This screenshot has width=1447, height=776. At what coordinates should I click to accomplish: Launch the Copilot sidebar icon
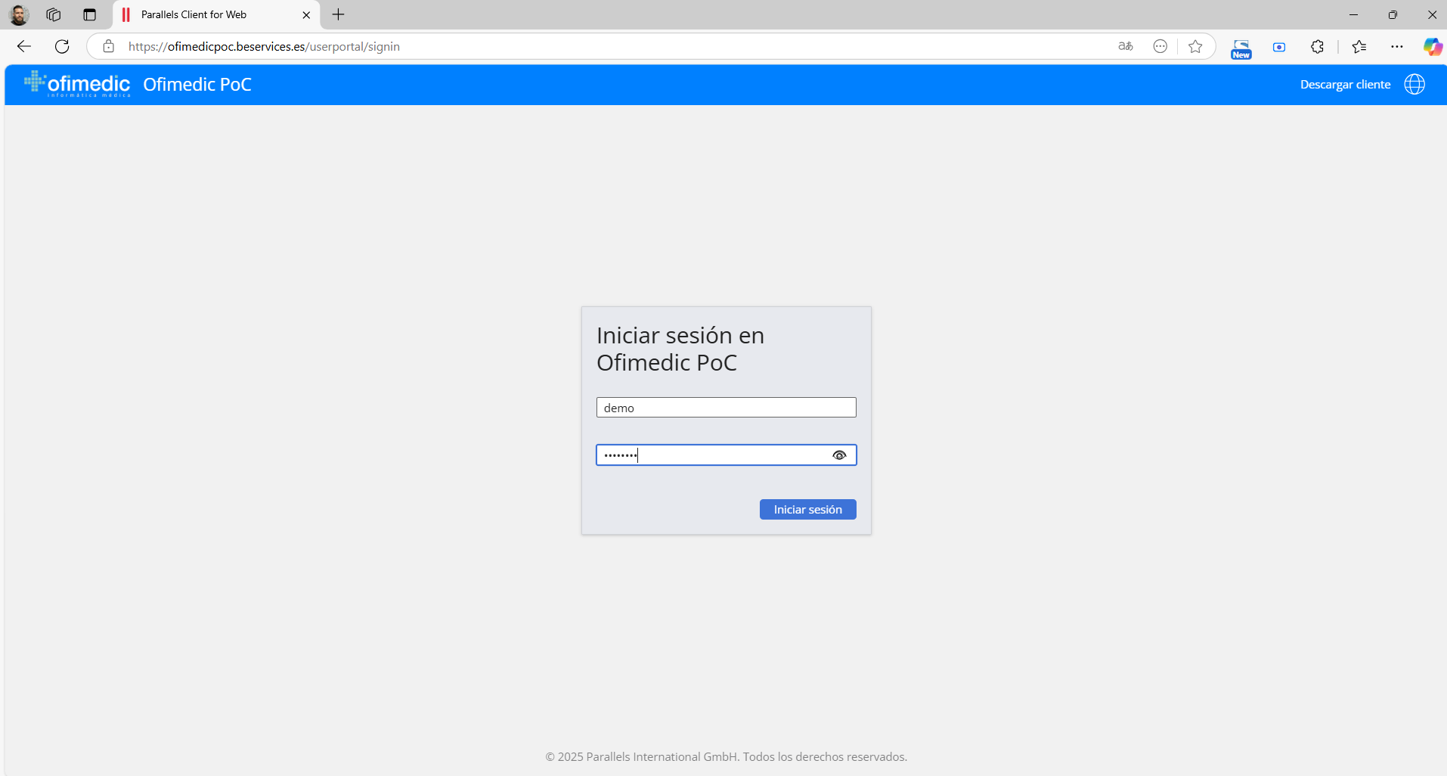coord(1432,47)
